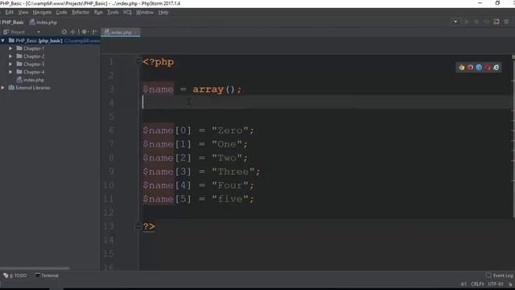Click the Event Log icon
515x290 pixels.
click(x=488, y=275)
